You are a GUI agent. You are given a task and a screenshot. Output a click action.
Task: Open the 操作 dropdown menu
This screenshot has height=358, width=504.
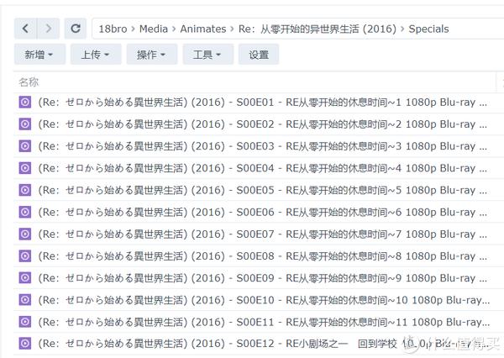pos(152,55)
